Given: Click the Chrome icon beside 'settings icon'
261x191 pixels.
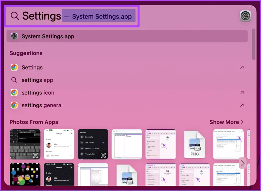Looking at the screenshot, I should pyautogui.click(x=14, y=93).
